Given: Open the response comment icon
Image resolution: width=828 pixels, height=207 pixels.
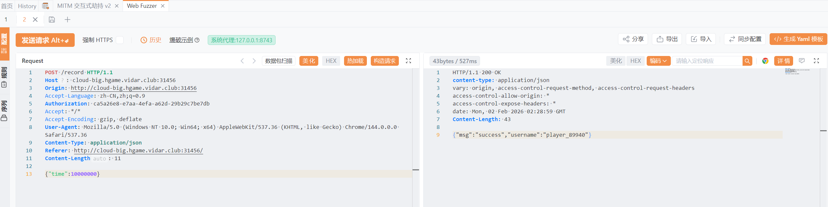Looking at the screenshot, I should [802, 61].
